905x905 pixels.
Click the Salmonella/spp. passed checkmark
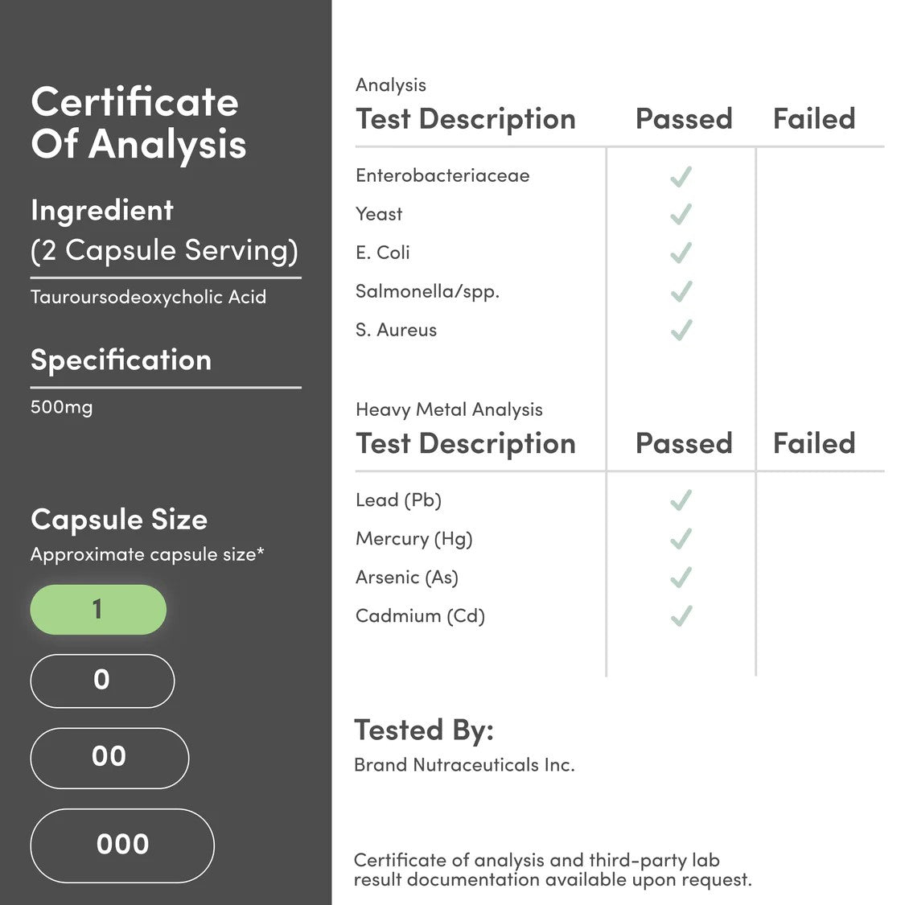tap(681, 291)
